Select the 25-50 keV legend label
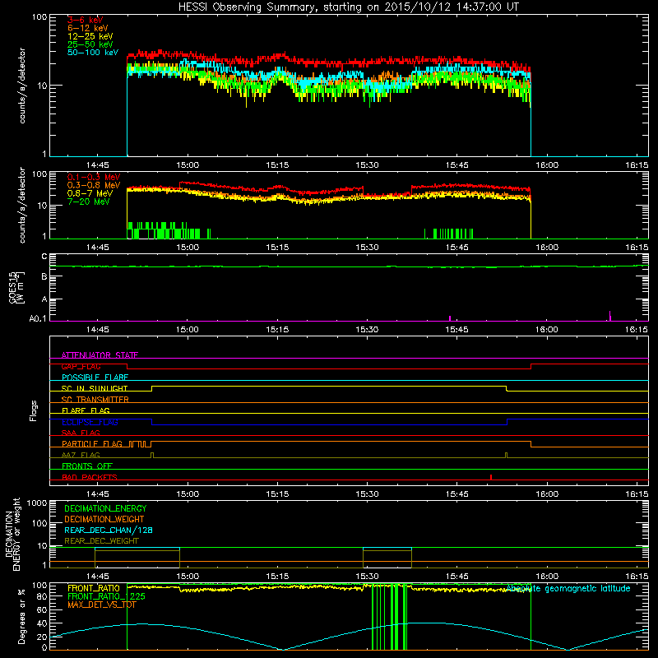658x658 pixels. point(90,44)
